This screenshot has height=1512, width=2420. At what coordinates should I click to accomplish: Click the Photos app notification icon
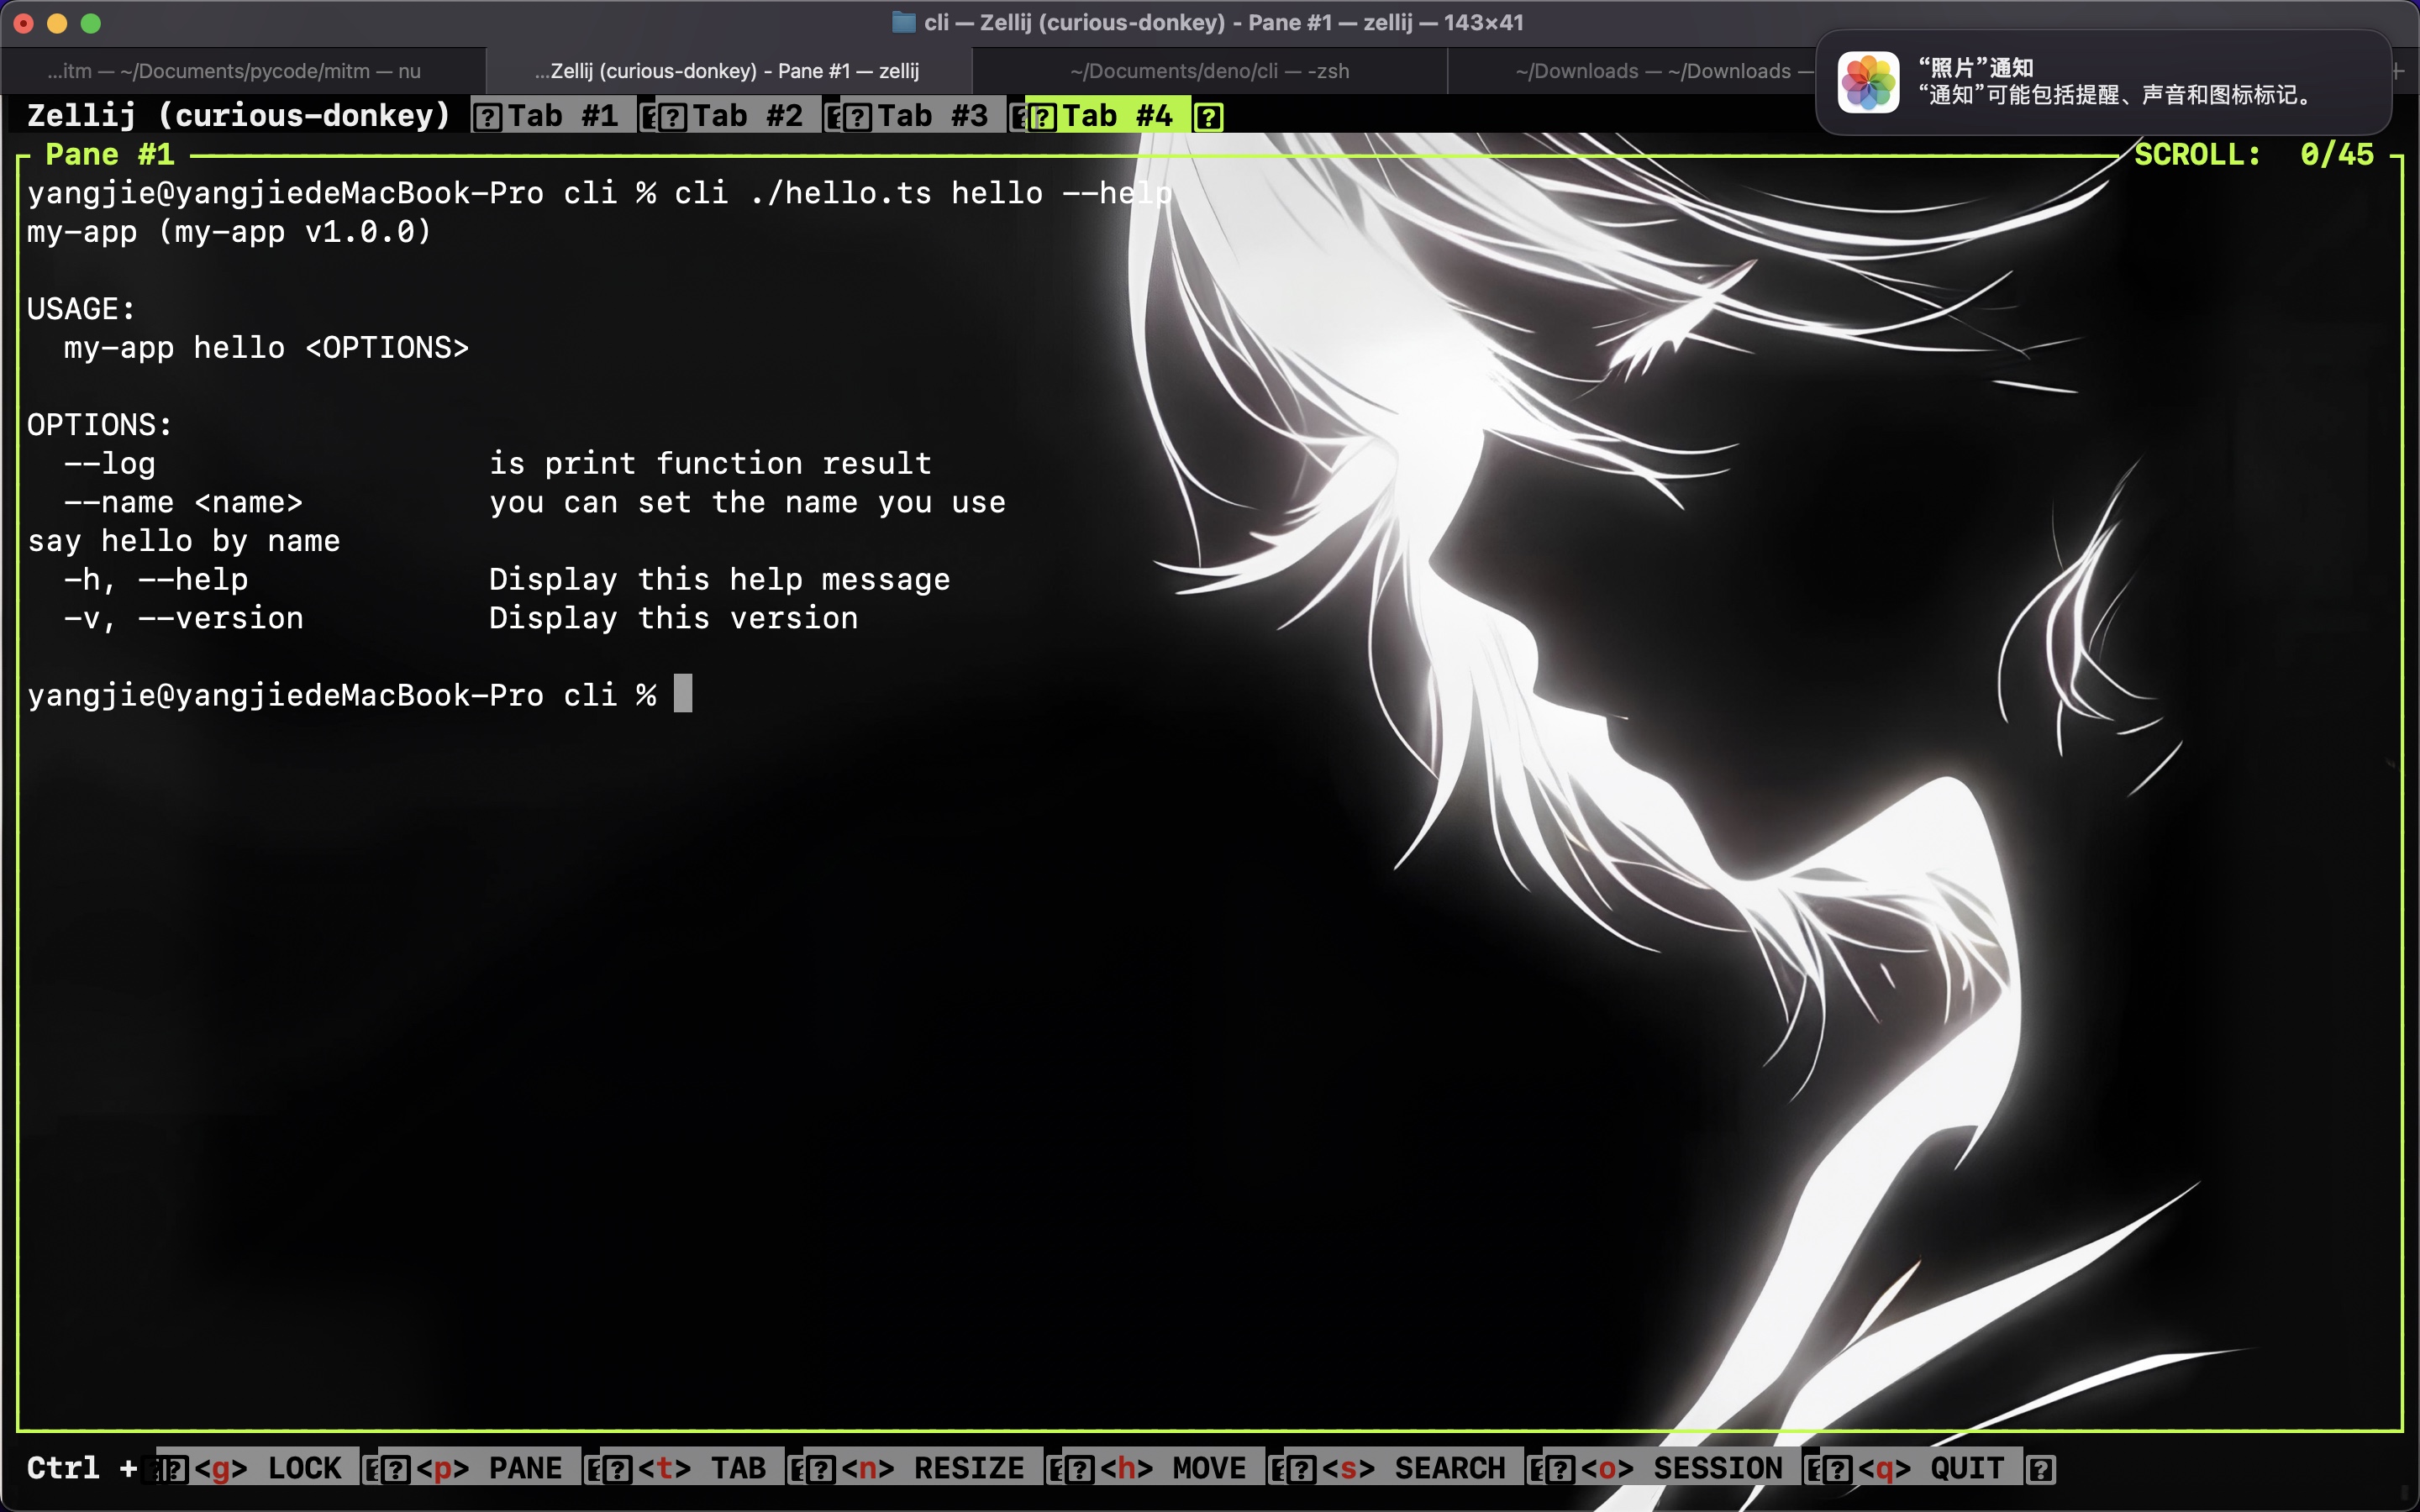pos(1867,82)
